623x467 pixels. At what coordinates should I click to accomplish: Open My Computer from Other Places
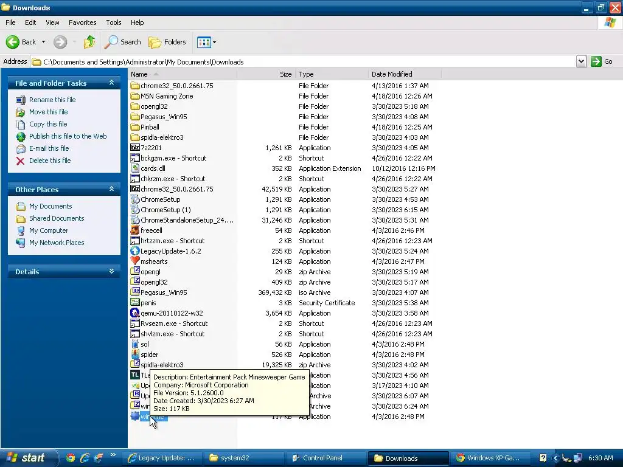pos(49,230)
